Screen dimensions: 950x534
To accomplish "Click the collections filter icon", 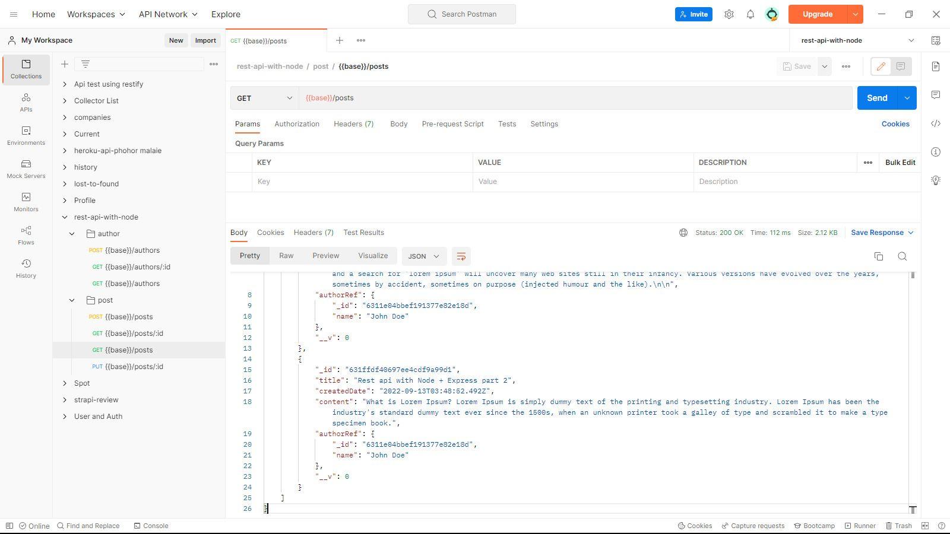I will [x=85, y=64].
